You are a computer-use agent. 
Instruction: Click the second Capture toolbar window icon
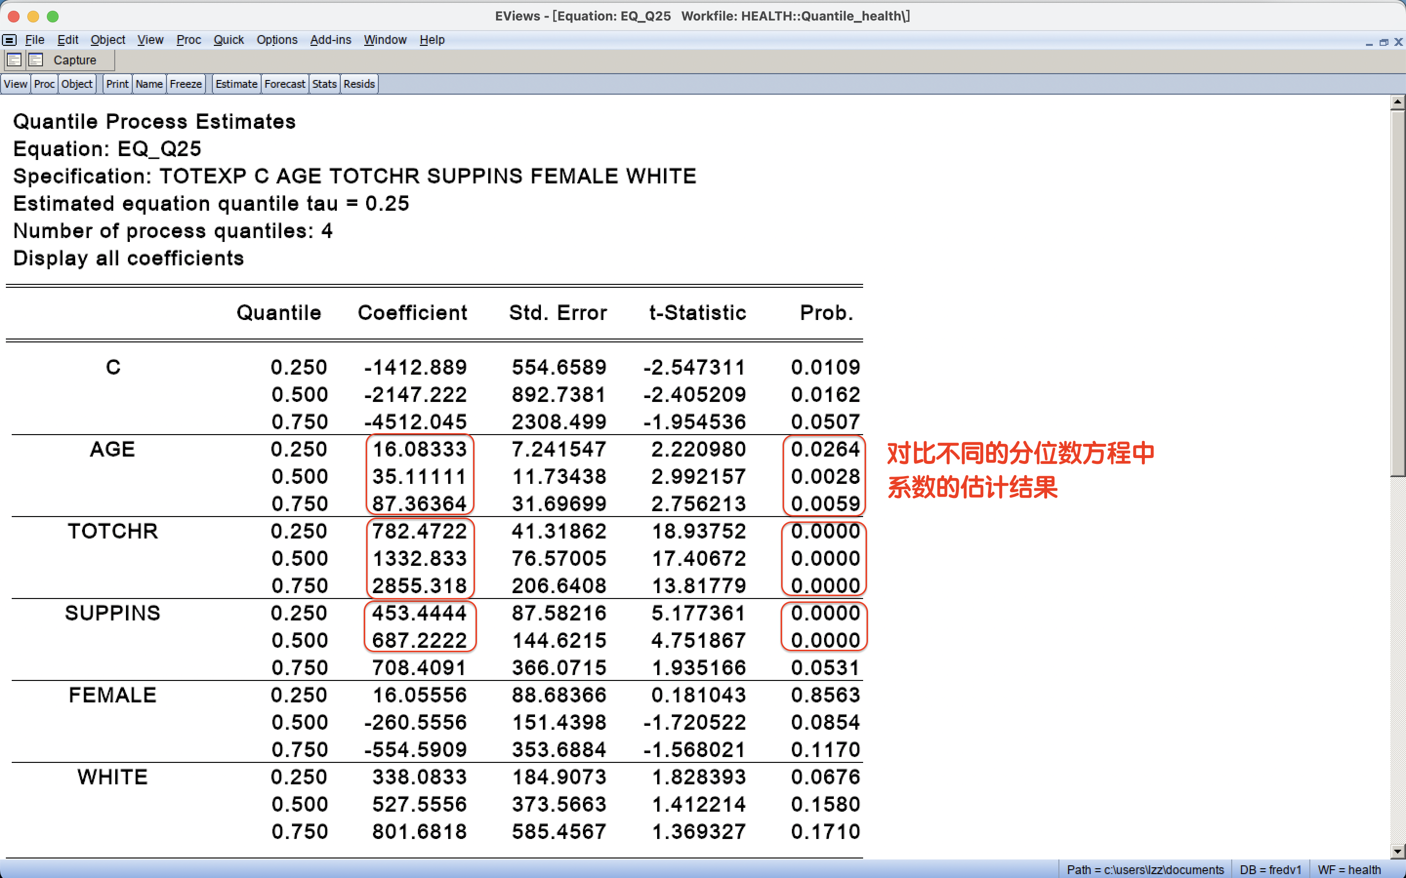[36, 60]
